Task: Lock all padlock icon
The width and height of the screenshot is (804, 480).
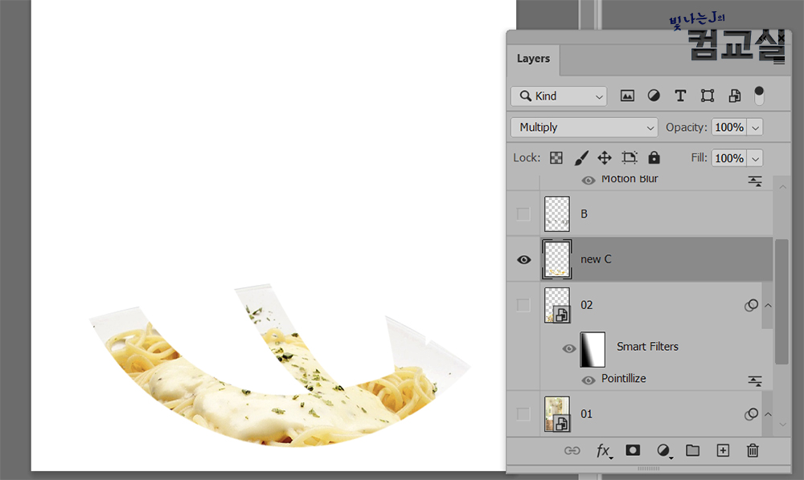Action: (x=654, y=157)
